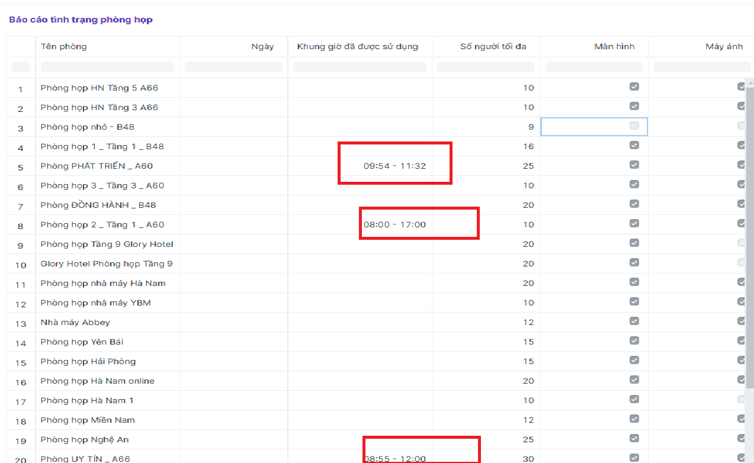Click the table's vertical scrollbar
Screen dimensions: 754x463
[x=749, y=237]
